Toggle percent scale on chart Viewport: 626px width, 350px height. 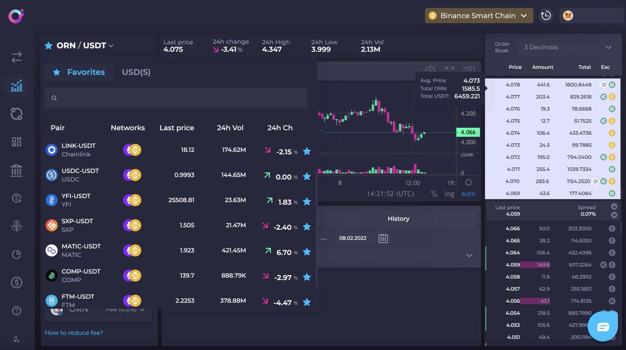pyautogui.click(x=434, y=194)
